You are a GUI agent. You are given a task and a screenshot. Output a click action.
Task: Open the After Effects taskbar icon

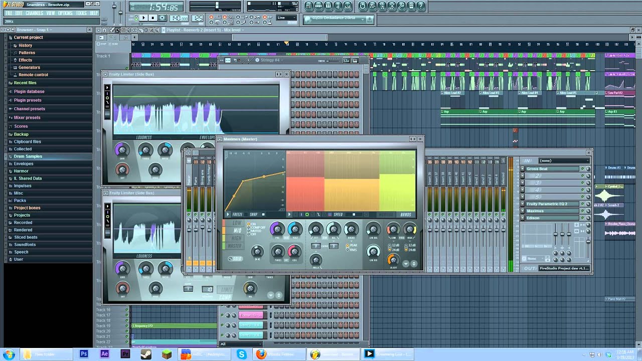pyautogui.click(x=104, y=354)
